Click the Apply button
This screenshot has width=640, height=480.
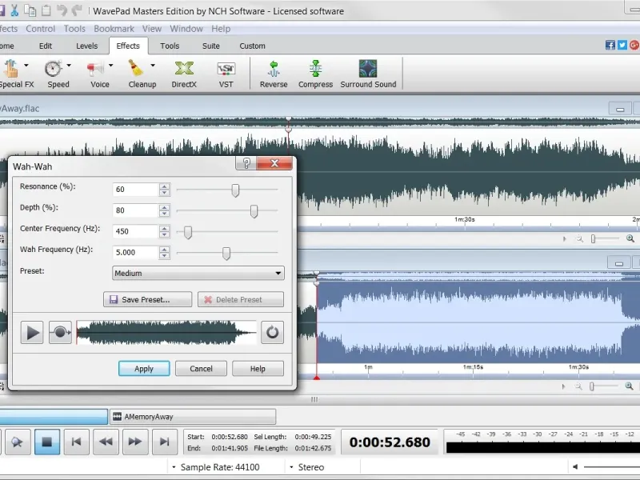pyautogui.click(x=144, y=369)
